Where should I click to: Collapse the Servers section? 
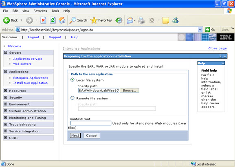point(6,52)
